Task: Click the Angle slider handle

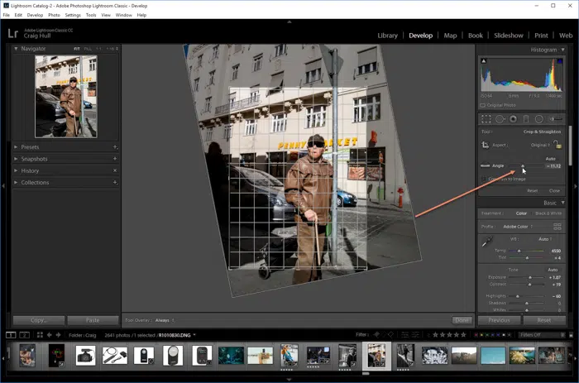Action: (523, 166)
